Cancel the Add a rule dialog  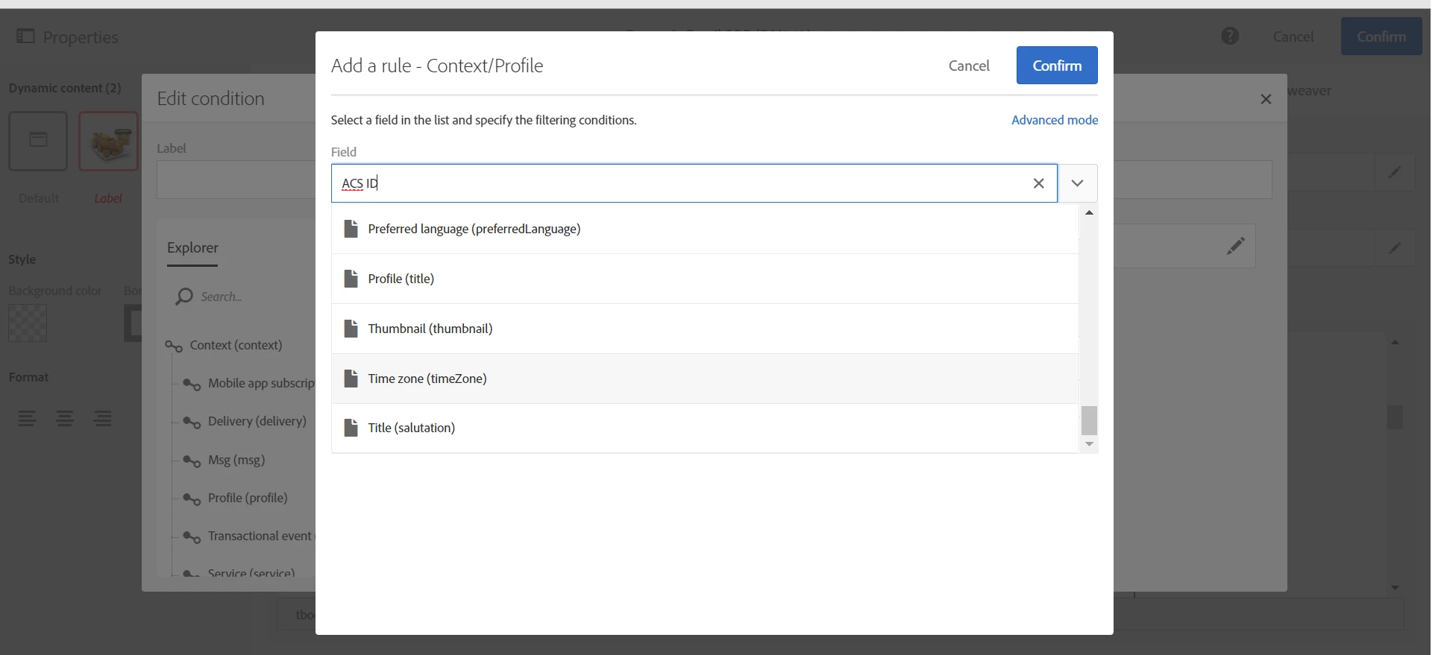click(x=969, y=66)
